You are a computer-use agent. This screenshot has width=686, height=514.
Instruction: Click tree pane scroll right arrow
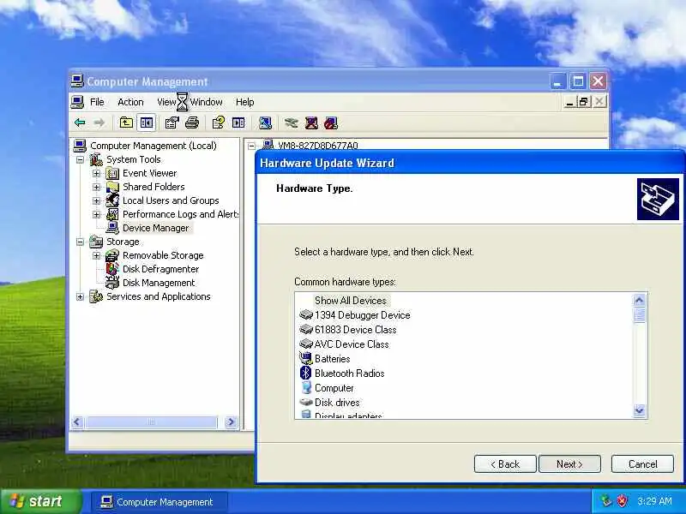pyautogui.click(x=231, y=422)
